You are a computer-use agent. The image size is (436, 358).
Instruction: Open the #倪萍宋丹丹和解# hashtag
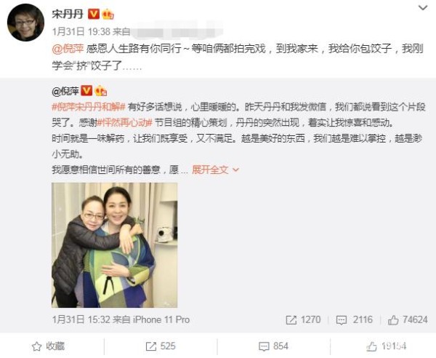(x=89, y=107)
